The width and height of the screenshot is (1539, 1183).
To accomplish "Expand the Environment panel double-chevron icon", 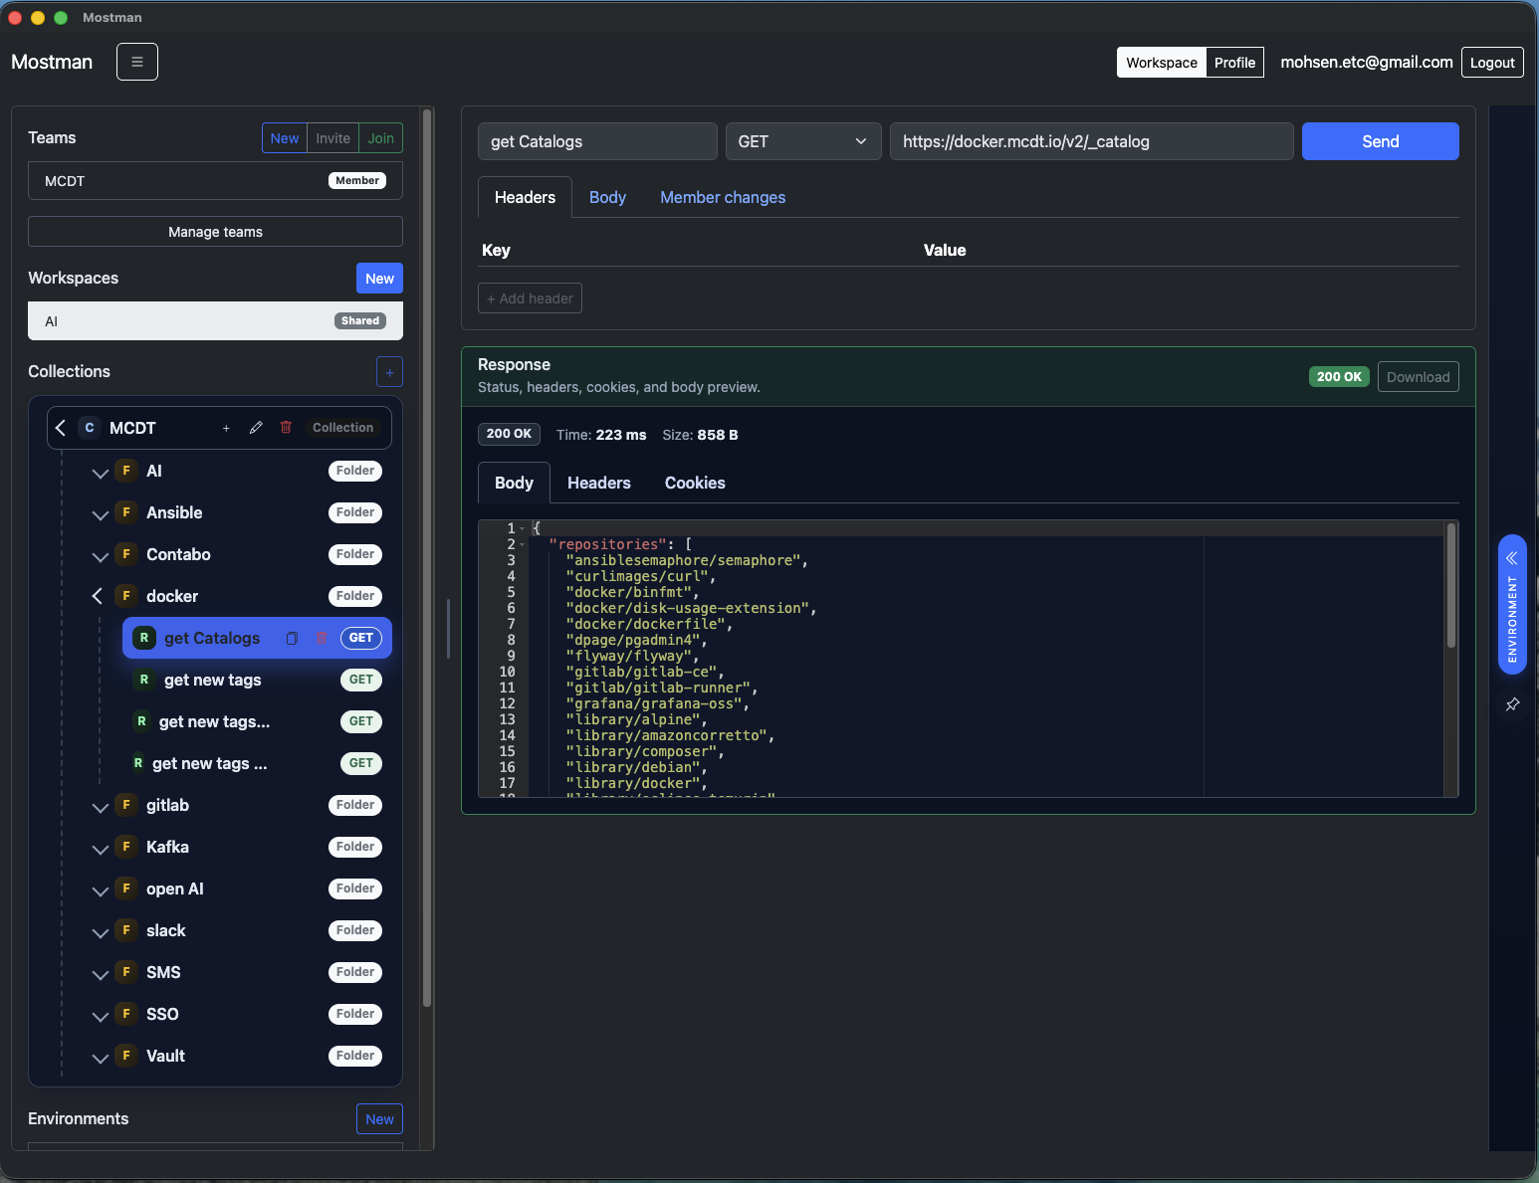I will (1511, 558).
